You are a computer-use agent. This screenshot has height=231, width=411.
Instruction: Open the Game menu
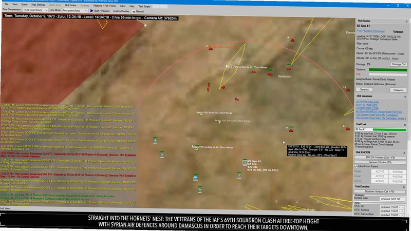click(x=24, y=5)
